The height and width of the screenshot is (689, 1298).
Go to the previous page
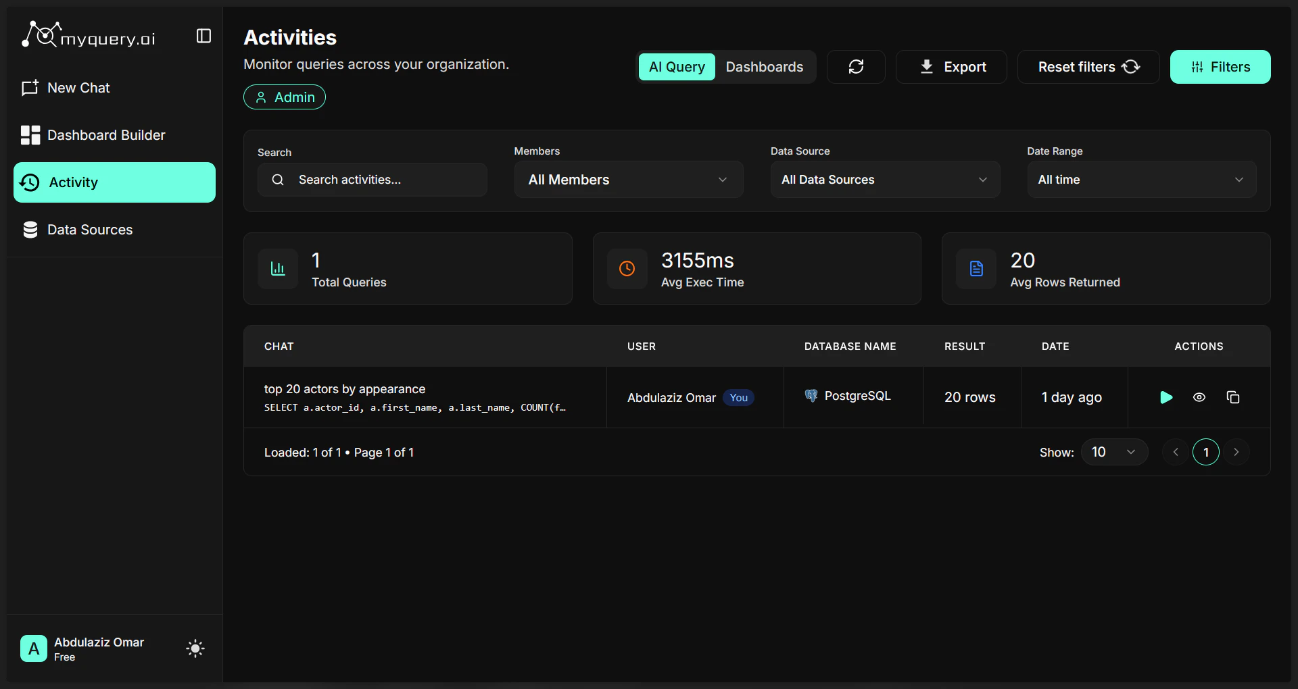tap(1176, 452)
